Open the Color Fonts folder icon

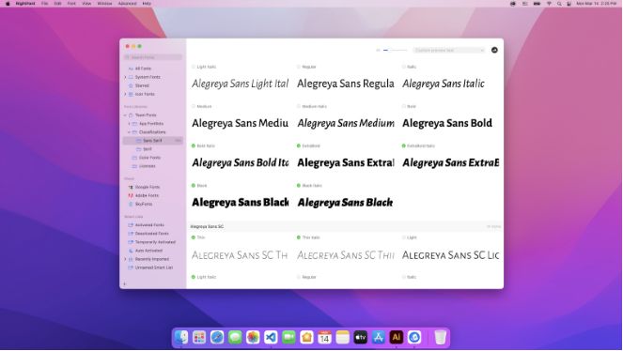pyautogui.click(x=134, y=158)
